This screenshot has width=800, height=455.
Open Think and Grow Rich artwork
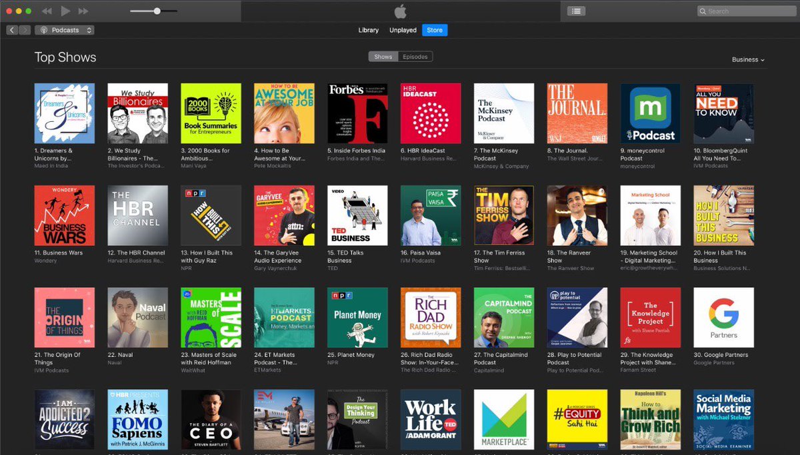(651, 420)
